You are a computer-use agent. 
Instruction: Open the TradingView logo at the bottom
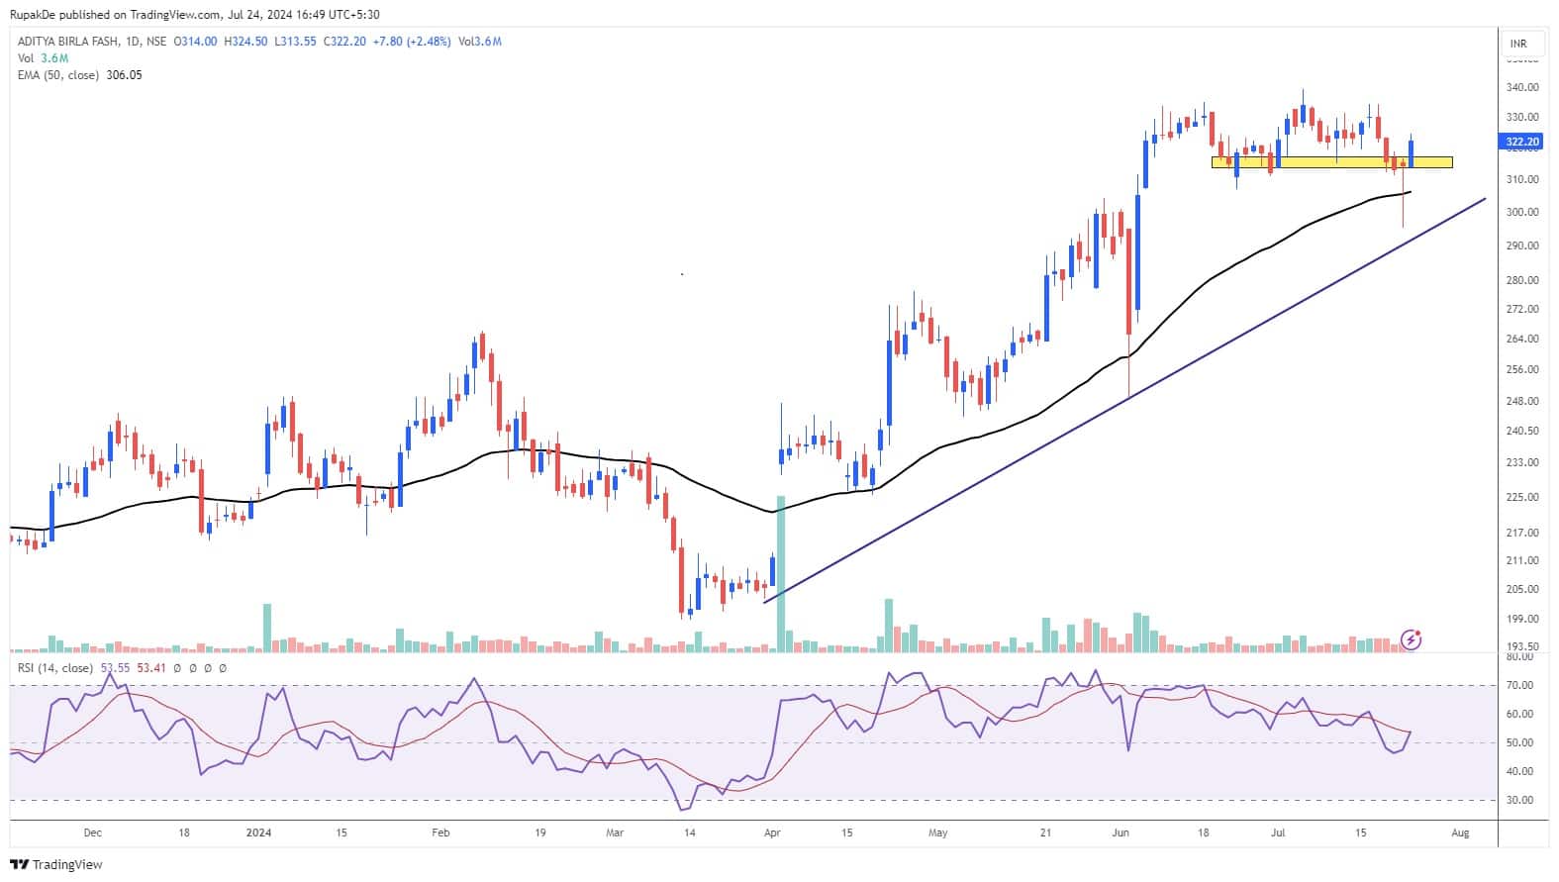click(56, 864)
